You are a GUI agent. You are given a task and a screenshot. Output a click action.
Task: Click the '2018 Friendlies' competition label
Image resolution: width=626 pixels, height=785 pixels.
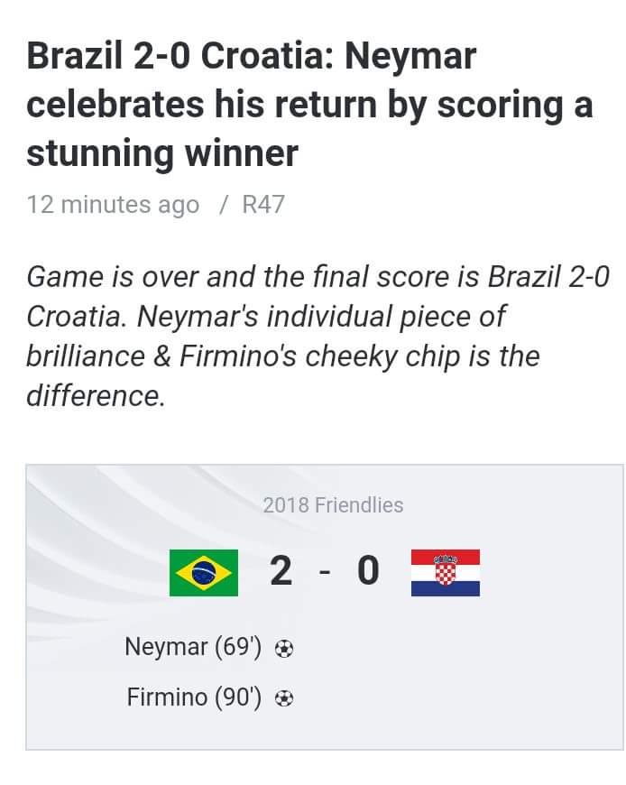333,505
